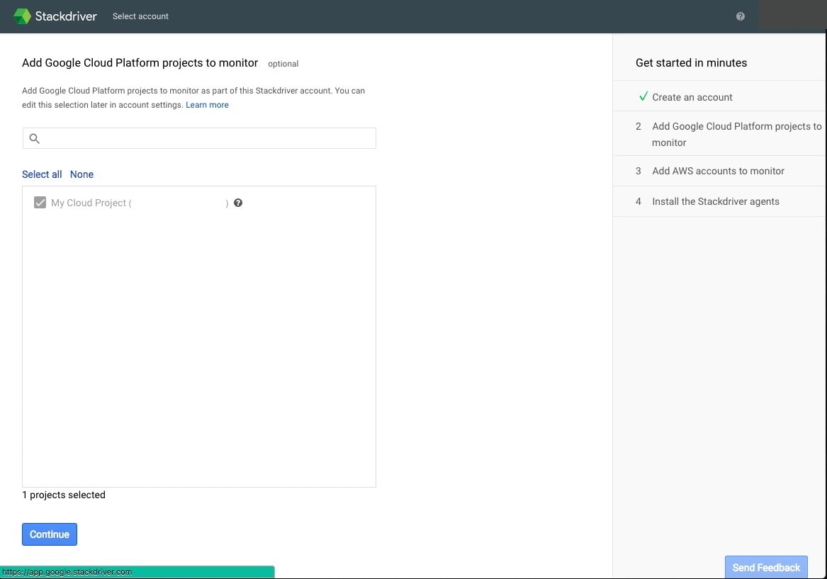Screen dimensions: 827x579
Task: Click the Stackdriver logo icon
Action: pos(22,16)
